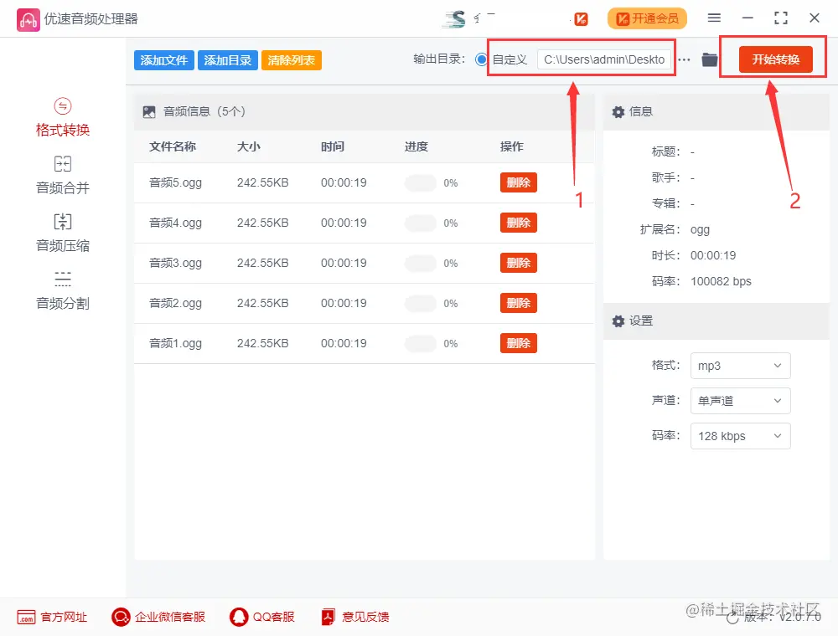Open 官方网址 official website icon
The image size is (838, 636).
click(26, 617)
